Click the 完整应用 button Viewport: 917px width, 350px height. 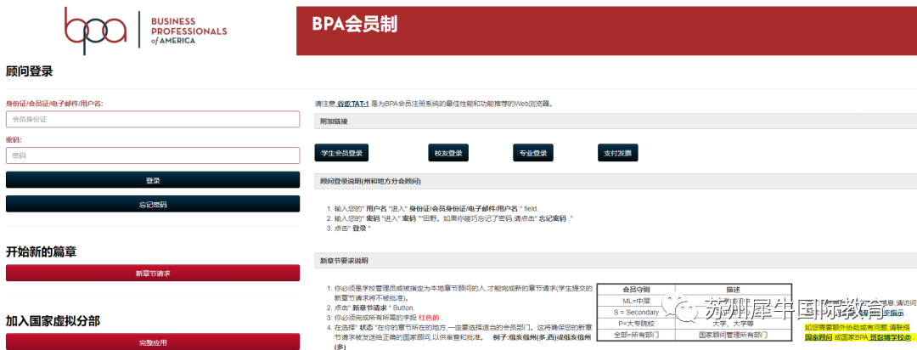pos(153,342)
